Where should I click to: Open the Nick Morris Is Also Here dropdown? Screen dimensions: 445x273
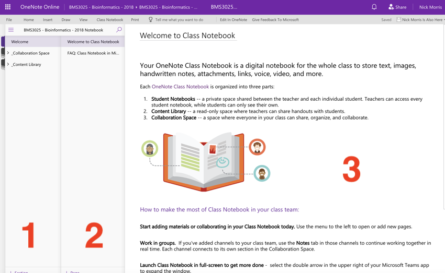click(x=443, y=20)
